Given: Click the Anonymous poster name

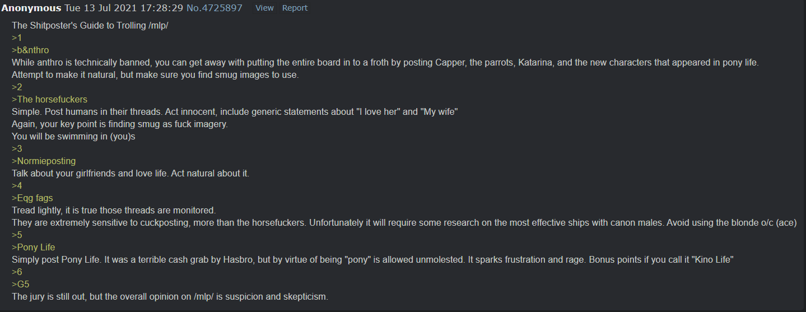Looking at the screenshot, I should pyautogui.click(x=31, y=8).
